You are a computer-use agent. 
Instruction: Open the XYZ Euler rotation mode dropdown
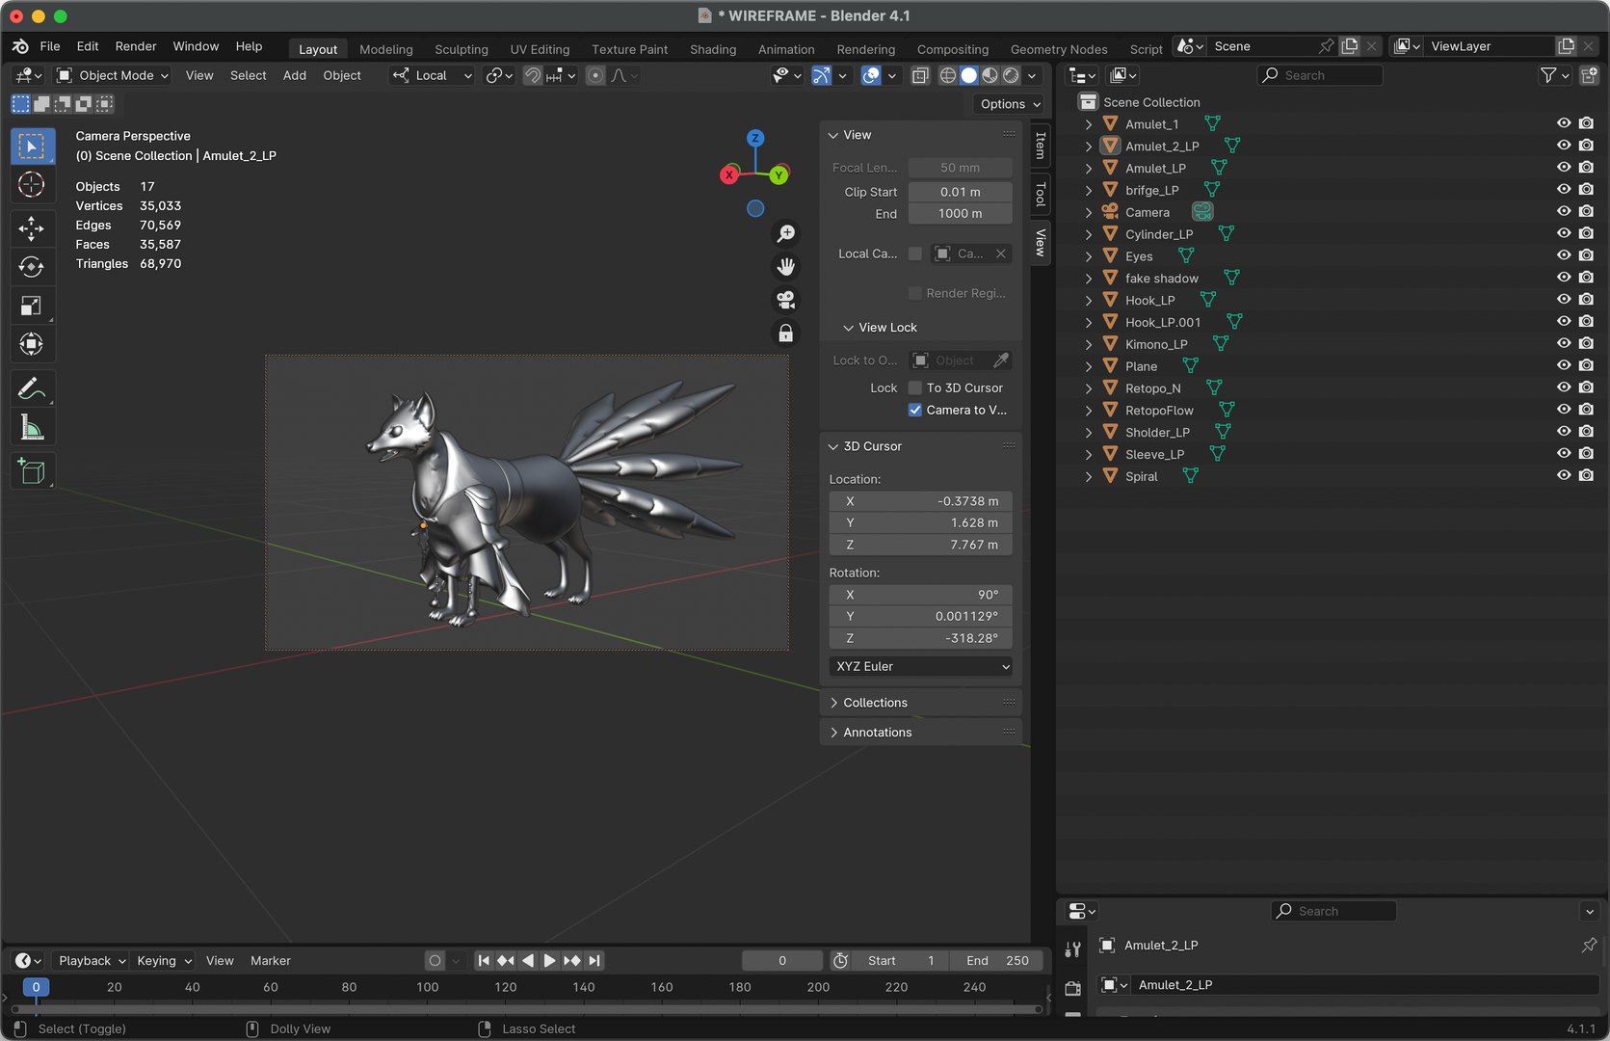[921, 666]
